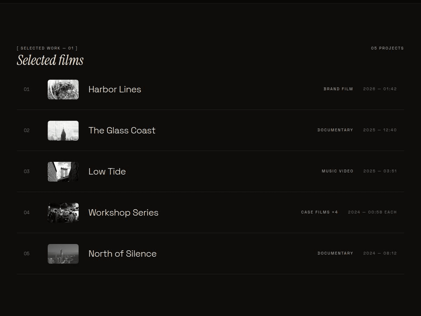Select the Documentary label beside The Glass Coast
Image resolution: width=421 pixels, height=316 pixels.
(x=335, y=130)
